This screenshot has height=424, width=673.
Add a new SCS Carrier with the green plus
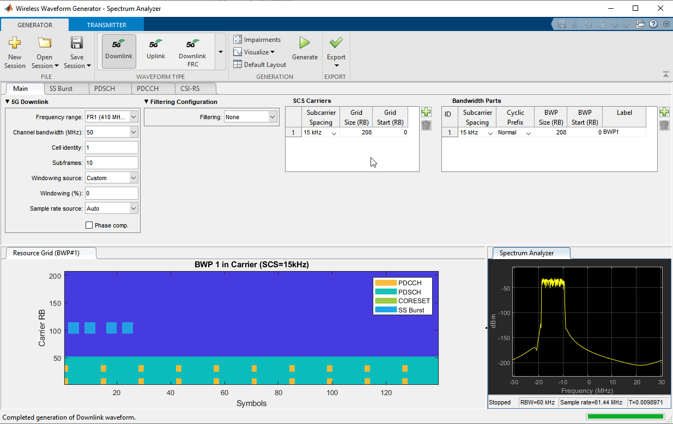pos(426,112)
